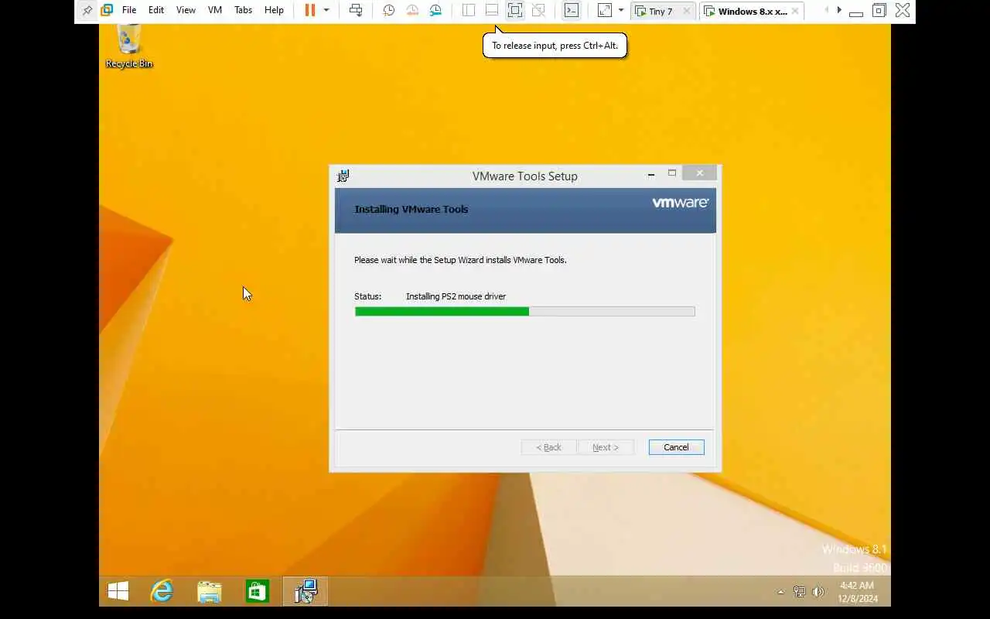Viewport: 990px width, 619px height.
Task: Open the File menu
Action: pyautogui.click(x=129, y=10)
